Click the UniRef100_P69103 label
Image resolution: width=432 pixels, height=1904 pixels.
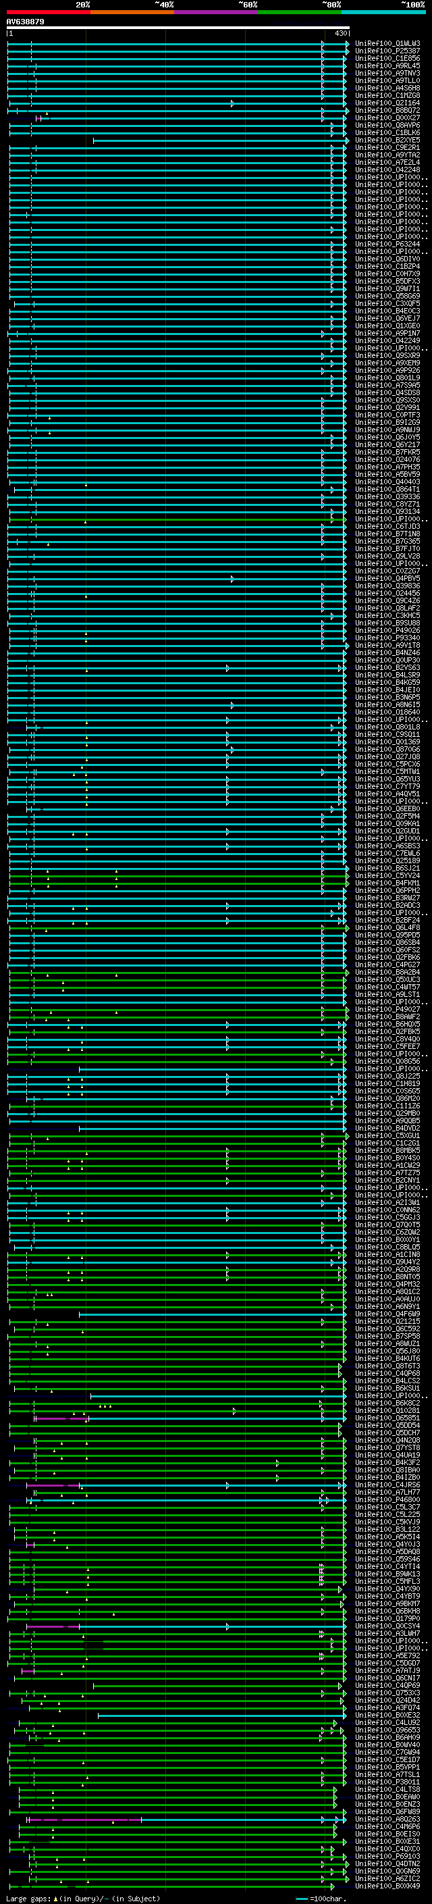point(387,1857)
